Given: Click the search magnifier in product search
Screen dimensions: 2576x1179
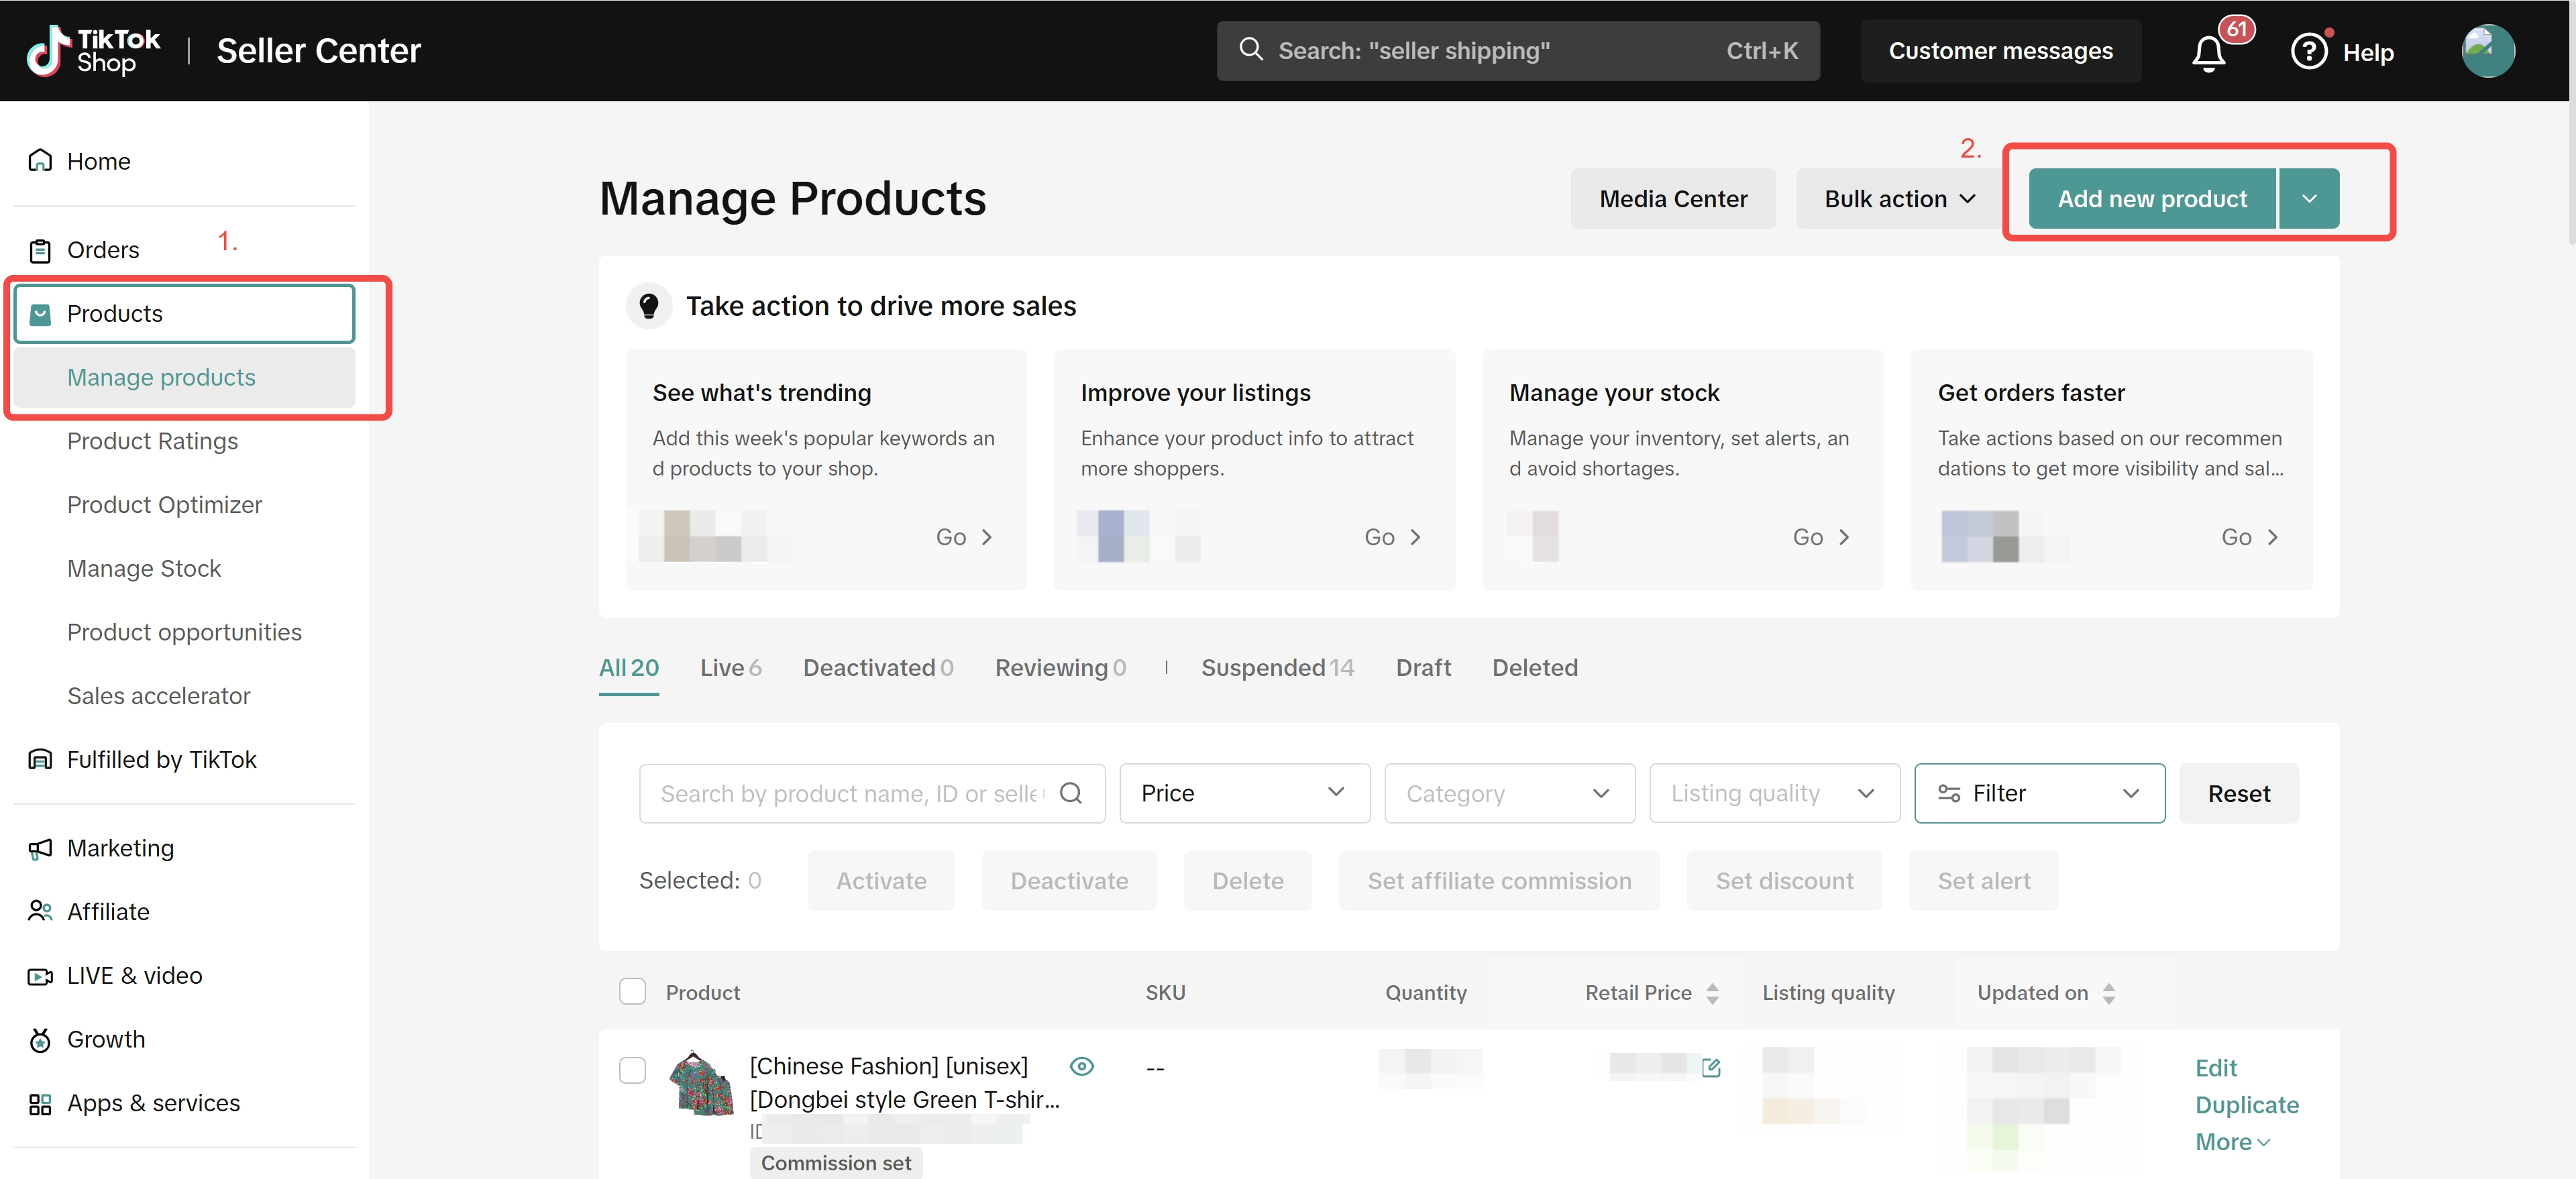Looking at the screenshot, I should tap(1071, 793).
